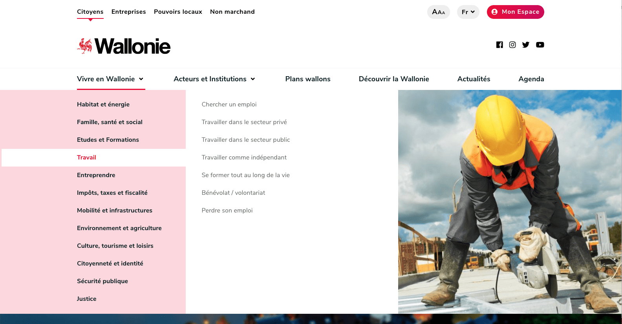The width and height of the screenshot is (622, 324).
Task: Click the Mon Espace button
Action: tap(515, 12)
